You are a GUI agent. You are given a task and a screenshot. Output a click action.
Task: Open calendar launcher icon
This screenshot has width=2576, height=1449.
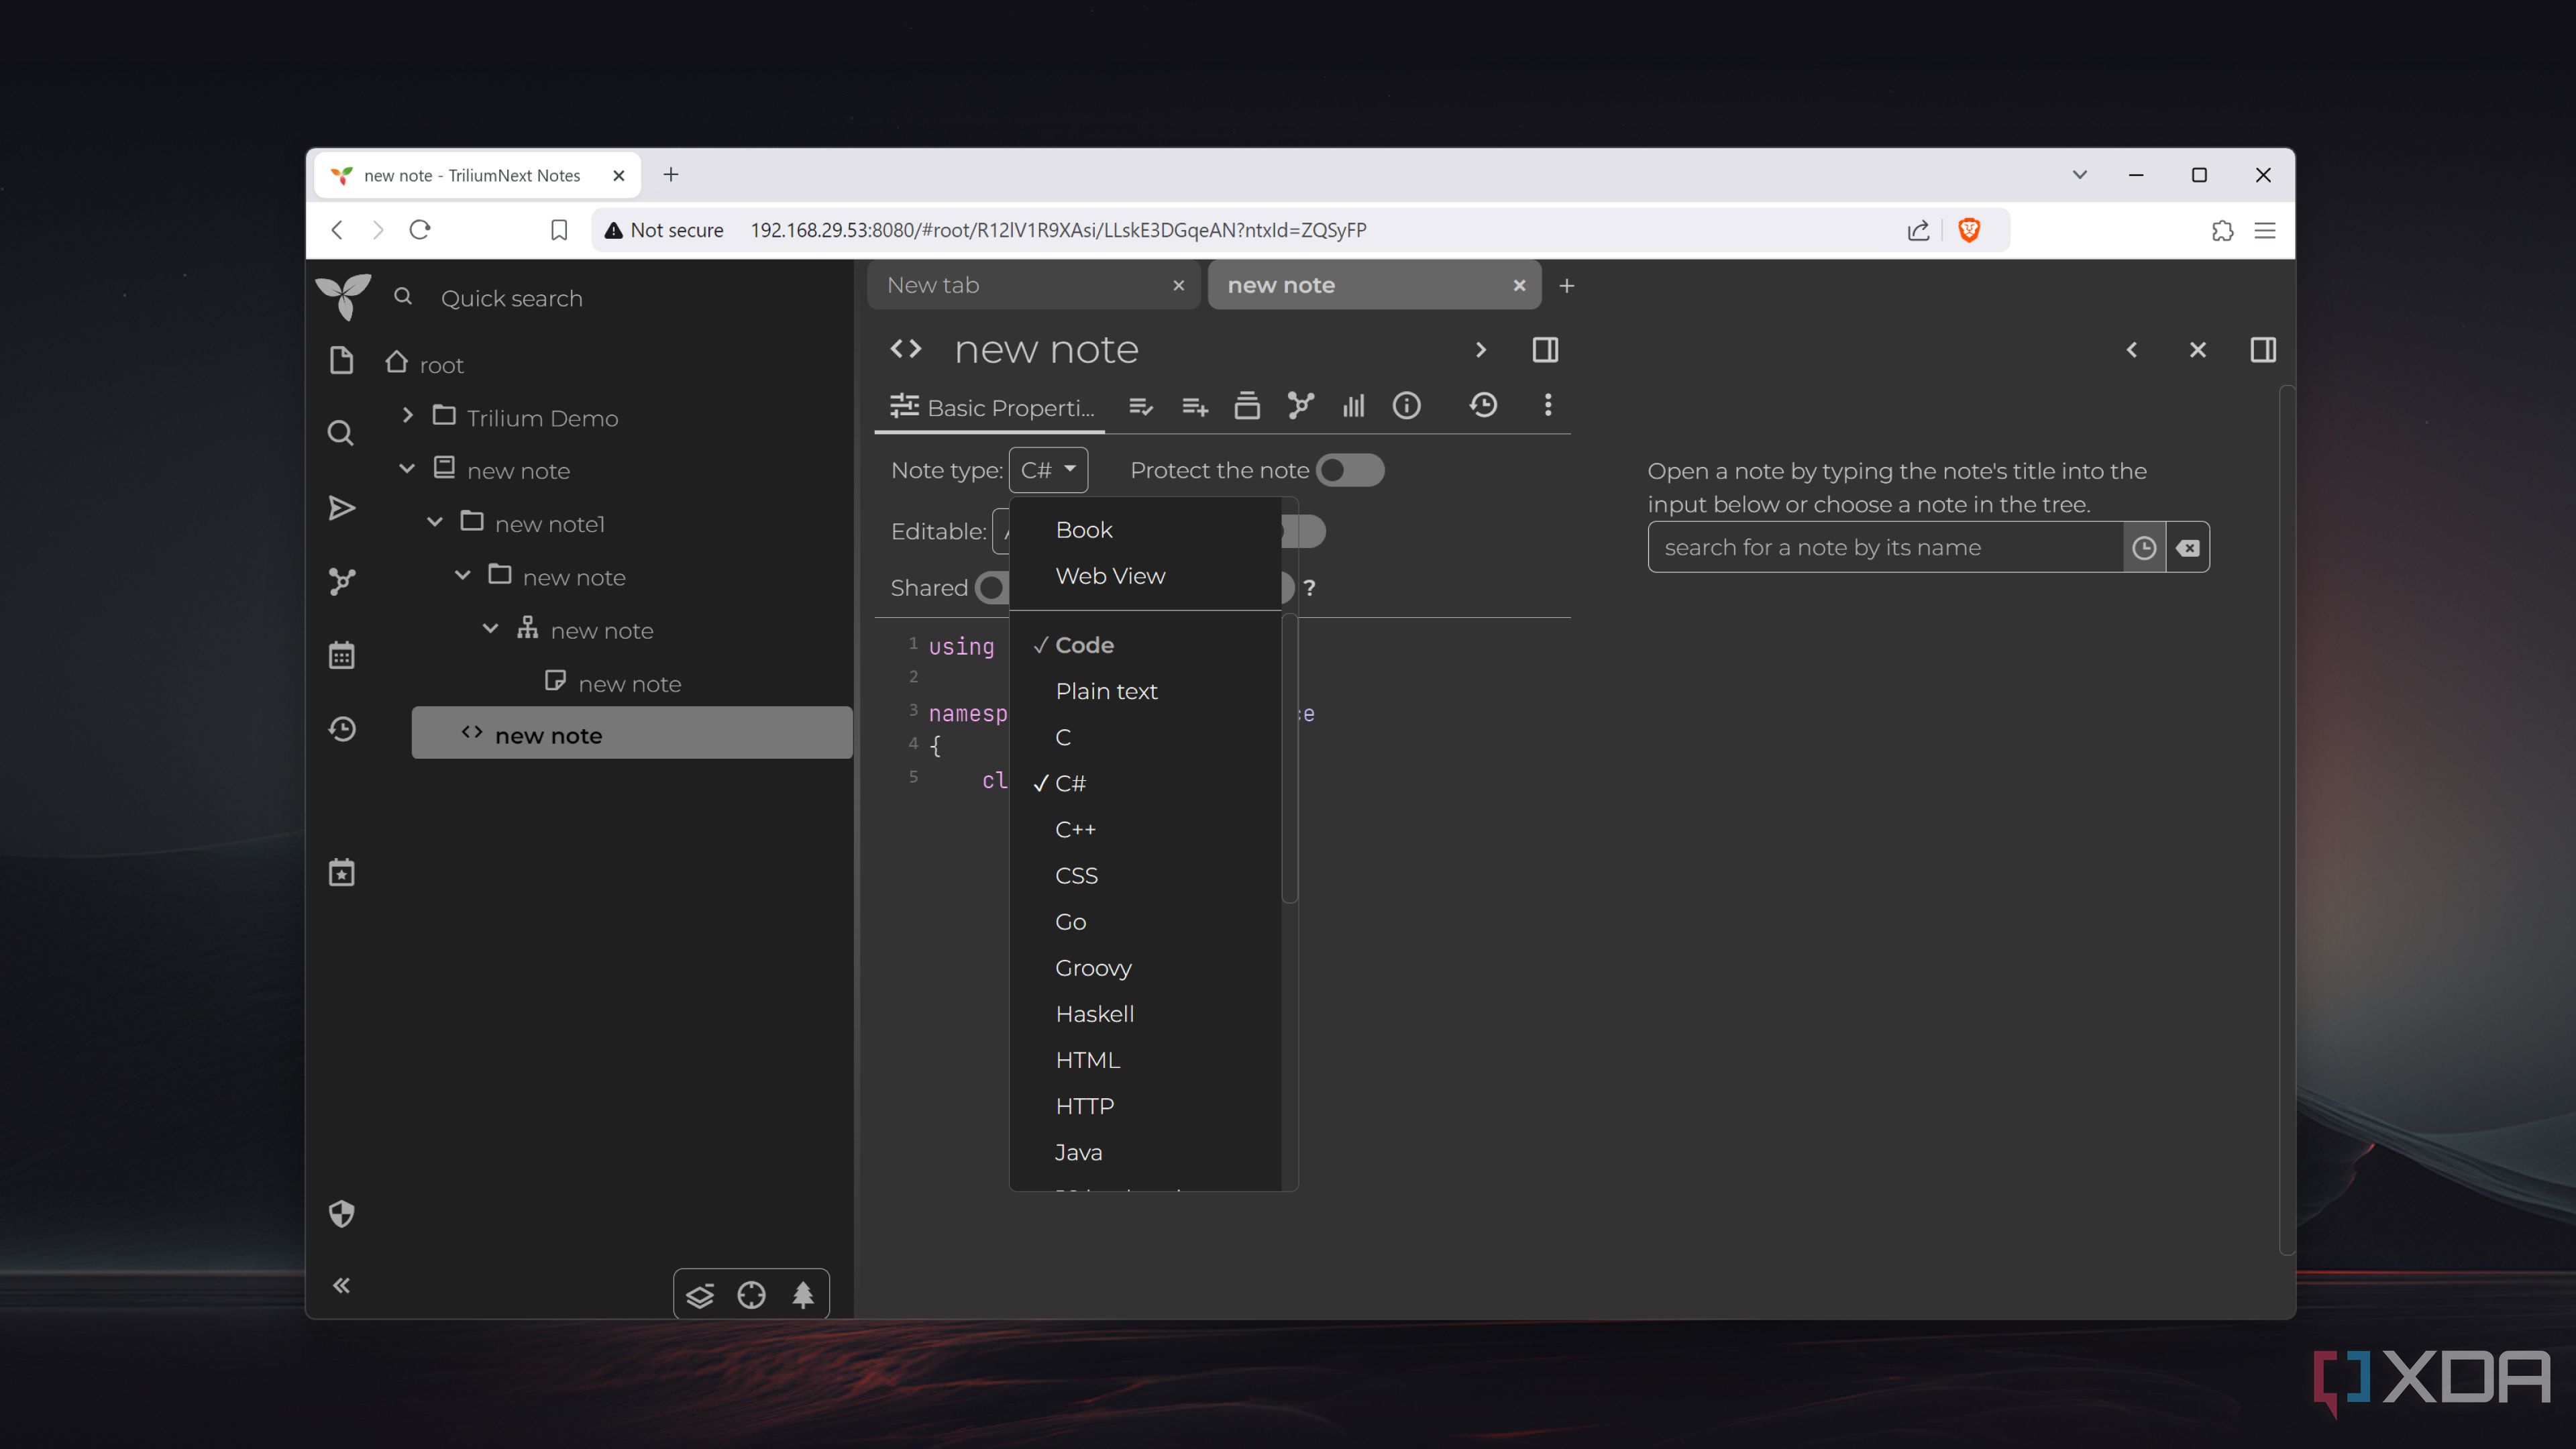pos(341,655)
